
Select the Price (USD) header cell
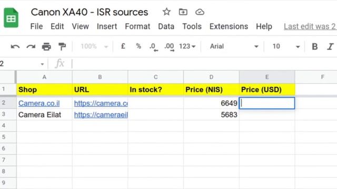click(267, 89)
